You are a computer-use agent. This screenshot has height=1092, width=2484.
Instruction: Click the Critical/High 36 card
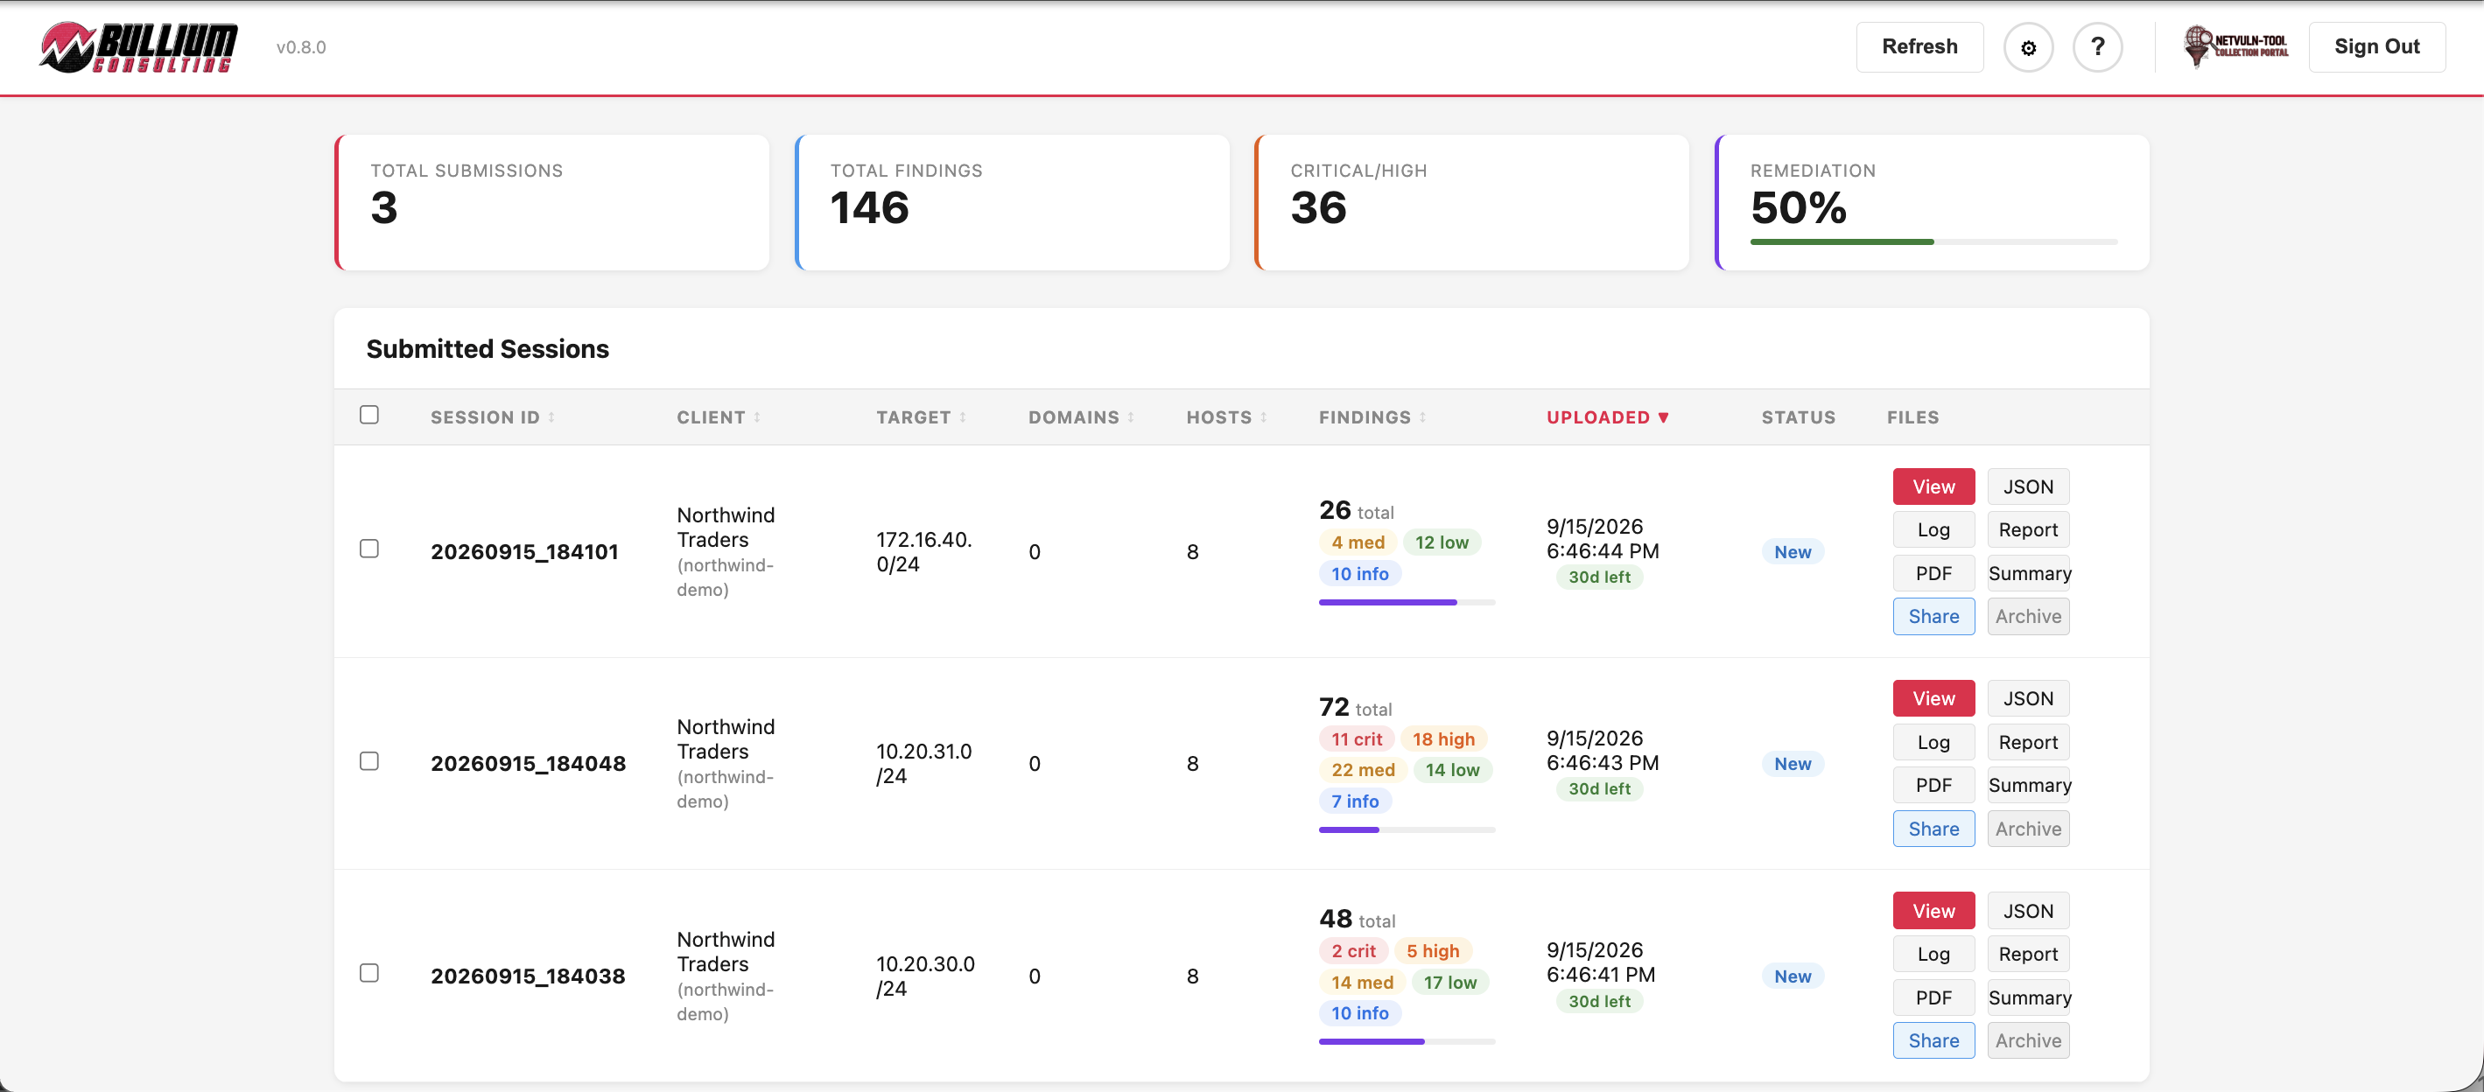(x=1471, y=202)
